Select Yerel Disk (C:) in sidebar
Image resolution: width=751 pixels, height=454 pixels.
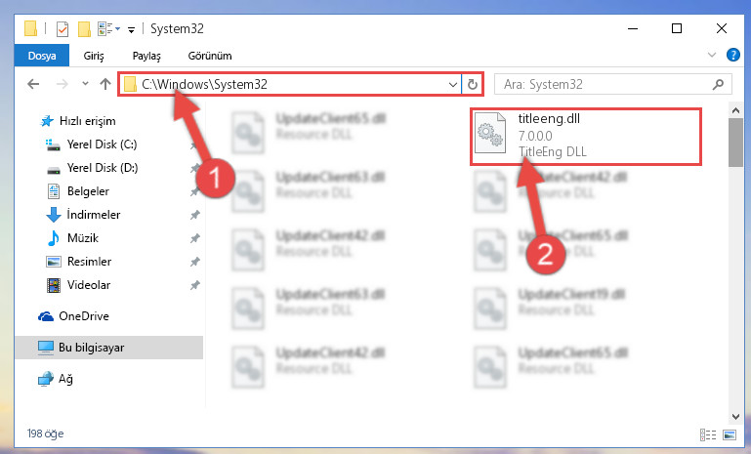pyautogui.click(x=102, y=144)
